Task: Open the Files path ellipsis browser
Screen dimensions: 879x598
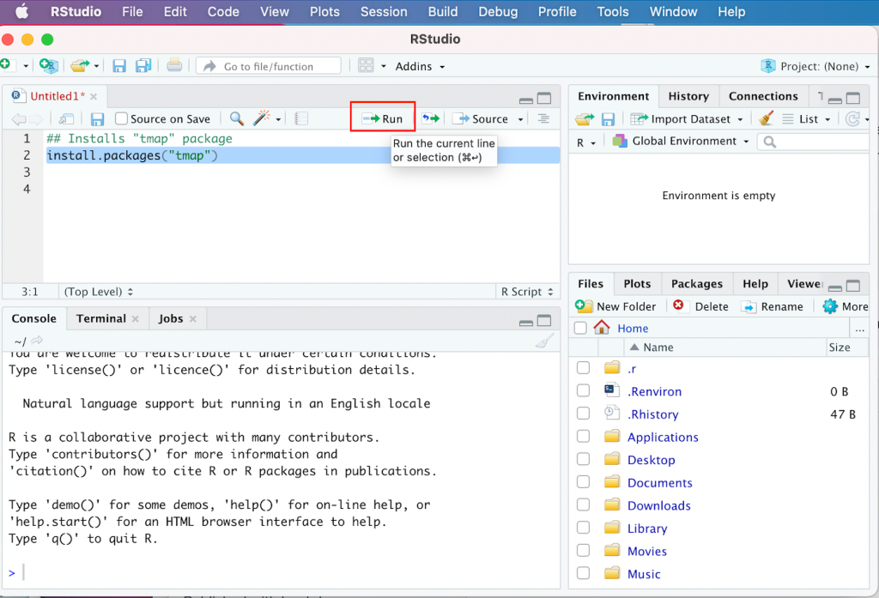Action: click(859, 329)
